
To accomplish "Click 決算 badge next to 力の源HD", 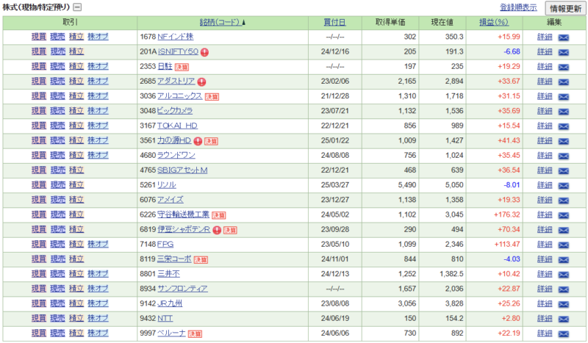I will pyautogui.click(x=211, y=141).
